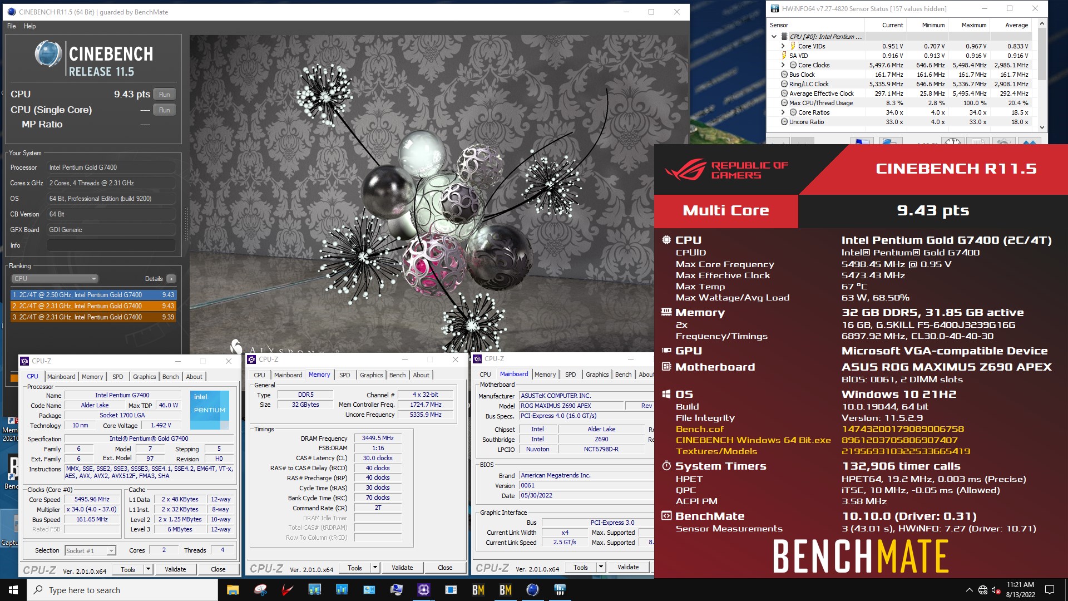
Task: Switch to About tab in CPU-Z Memory window
Action: 421,375
